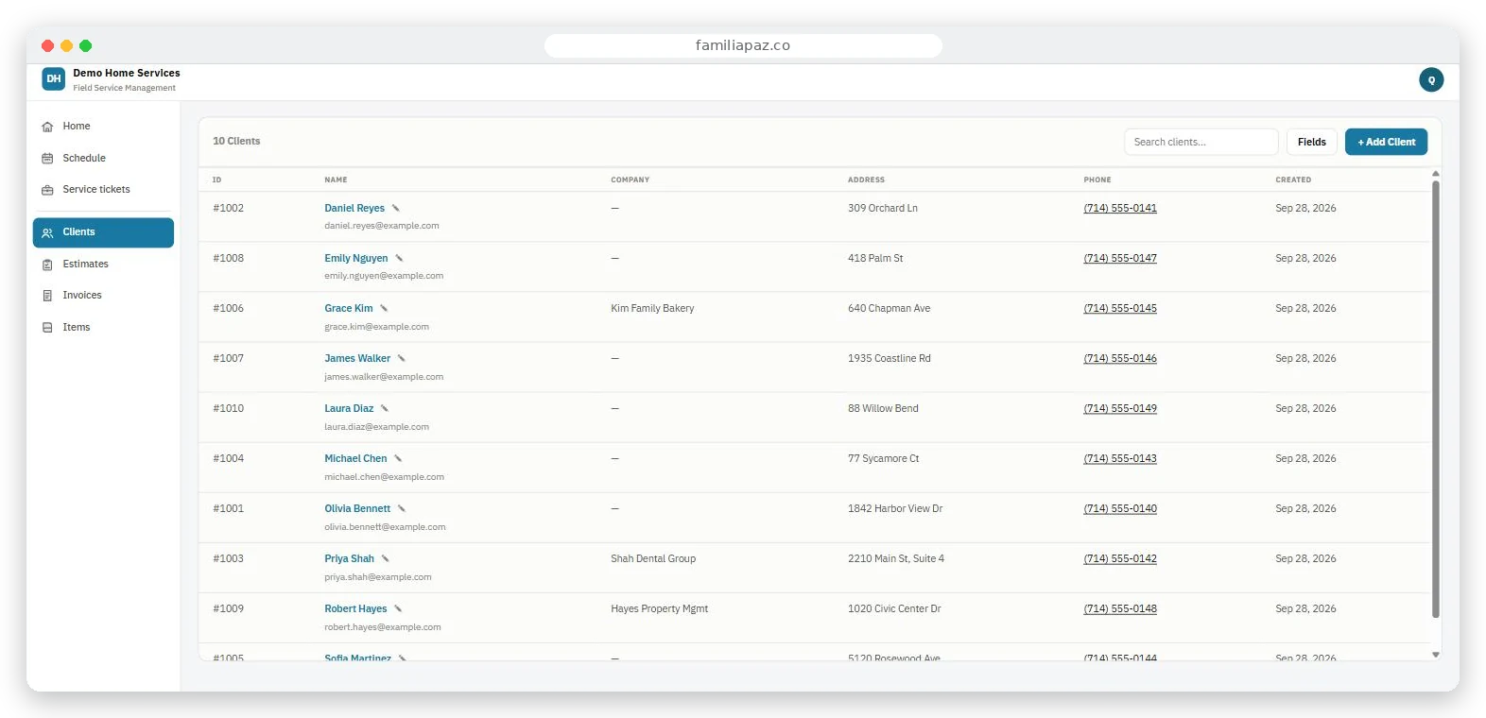Navigate to Invoices
Image resolution: width=1486 pixels, height=718 pixels.
[x=103, y=296]
